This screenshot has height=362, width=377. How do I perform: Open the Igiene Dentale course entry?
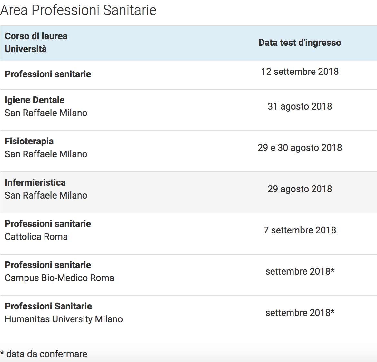35,100
